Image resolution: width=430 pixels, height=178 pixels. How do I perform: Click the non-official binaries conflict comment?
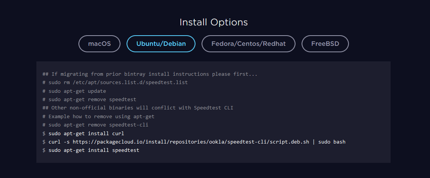[138, 108]
